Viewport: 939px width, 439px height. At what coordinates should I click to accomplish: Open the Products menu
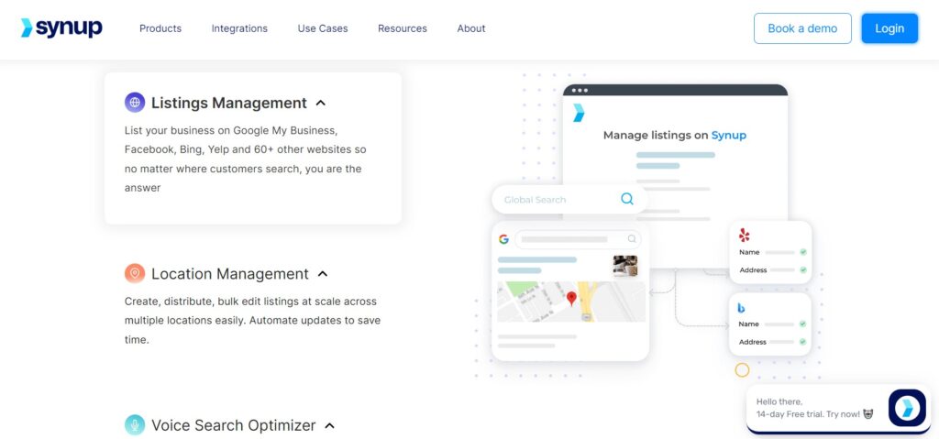tap(160, 28)
